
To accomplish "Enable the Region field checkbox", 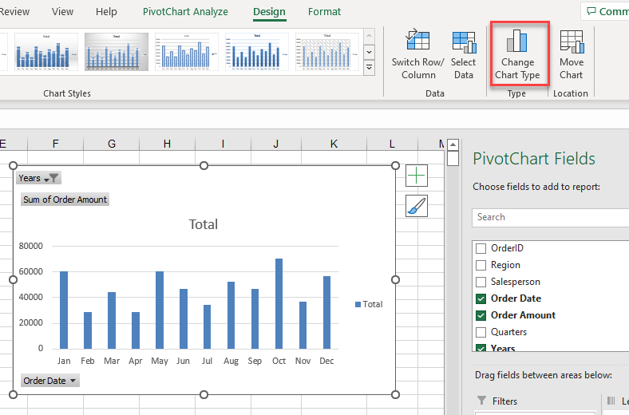I will point(481,265).
